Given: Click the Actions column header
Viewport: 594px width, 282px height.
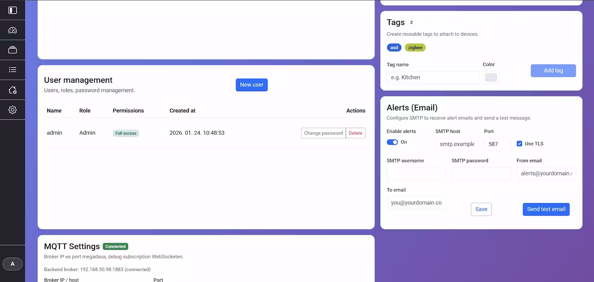Looking at the screenshot, I should pos(356,111).
